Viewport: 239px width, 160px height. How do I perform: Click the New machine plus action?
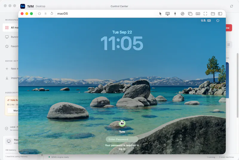coord(12,69)
